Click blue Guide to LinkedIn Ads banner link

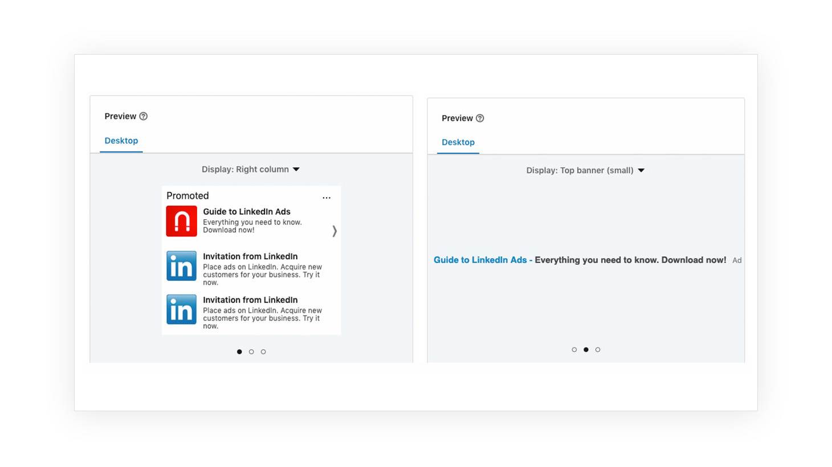click(x=480, y=260)
